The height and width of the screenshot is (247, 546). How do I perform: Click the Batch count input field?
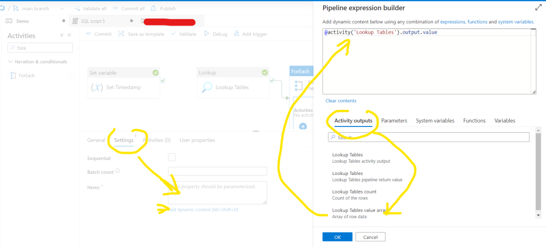[217, 171]
